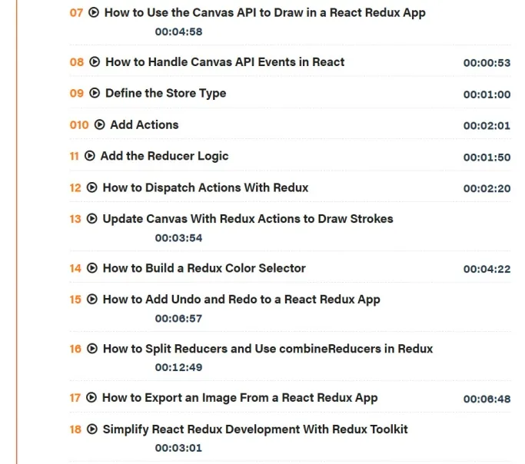Open How to Split Reducers and Use combineReducers
This screenshot has height=464, width=525.
coord(267,349)
